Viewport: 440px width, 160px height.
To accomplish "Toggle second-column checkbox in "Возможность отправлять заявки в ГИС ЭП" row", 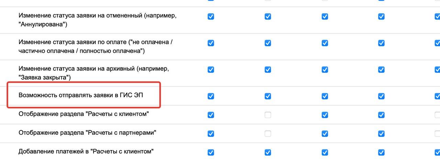I will 268,96.
